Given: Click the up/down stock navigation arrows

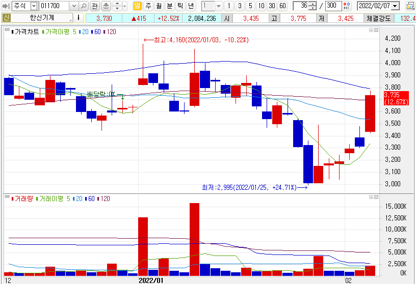Looking at the screenshot, I should 117,6.
